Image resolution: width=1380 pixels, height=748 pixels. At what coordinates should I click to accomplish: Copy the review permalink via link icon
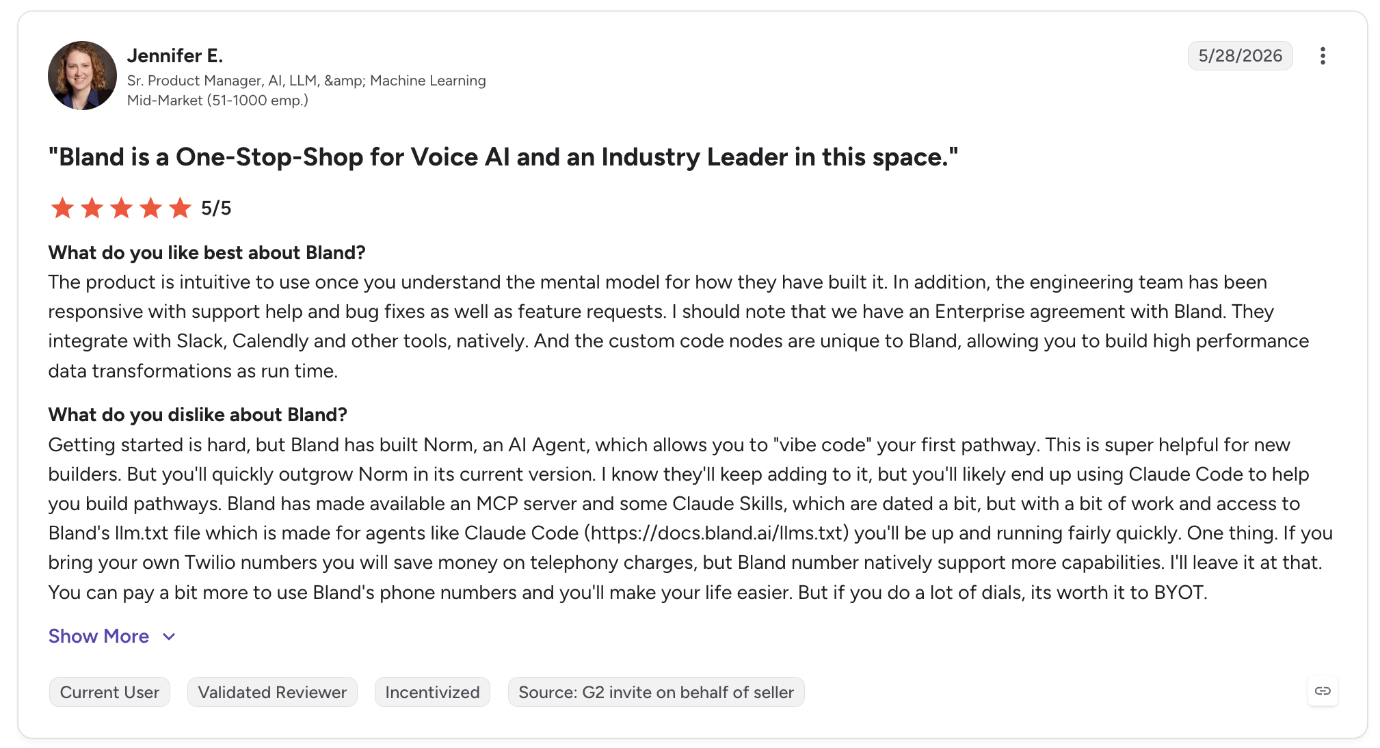(x=1323, y=691)
